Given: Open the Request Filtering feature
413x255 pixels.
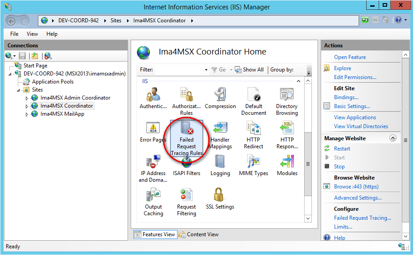Looking at the screenshot, I should pos(186,202).
